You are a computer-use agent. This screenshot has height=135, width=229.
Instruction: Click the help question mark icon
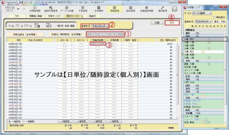174,9
